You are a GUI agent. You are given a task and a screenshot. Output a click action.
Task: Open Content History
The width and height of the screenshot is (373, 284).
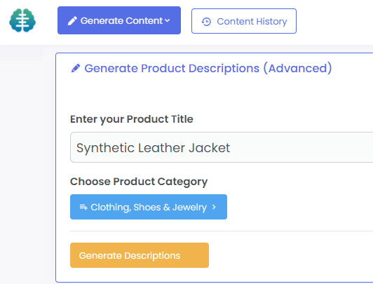[x=244, y=21]
